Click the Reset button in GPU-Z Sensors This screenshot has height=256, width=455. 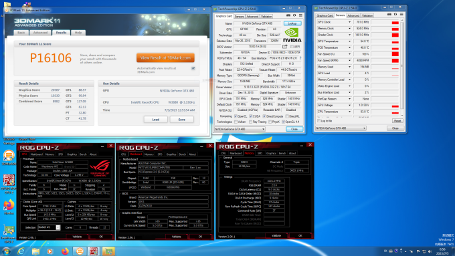pos(397,121)
